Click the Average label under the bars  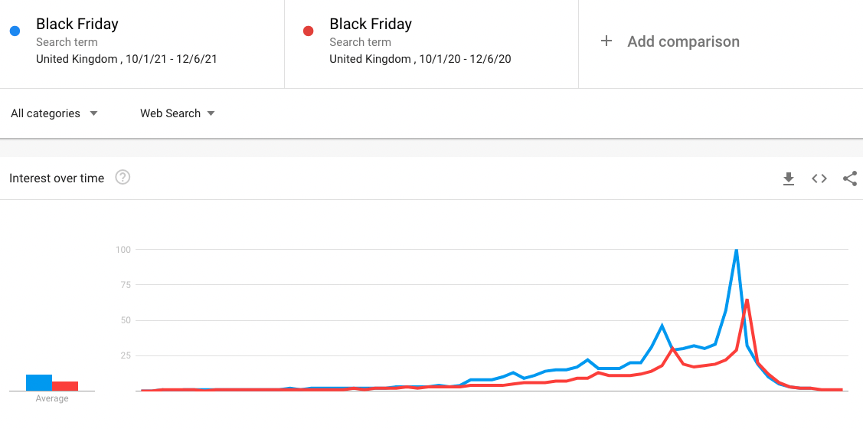click(x=52, y=398)
